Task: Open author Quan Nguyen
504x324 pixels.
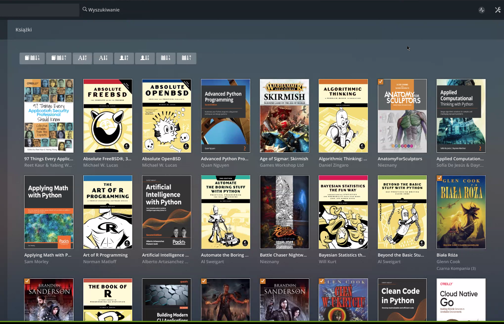Action: (215, 165)
